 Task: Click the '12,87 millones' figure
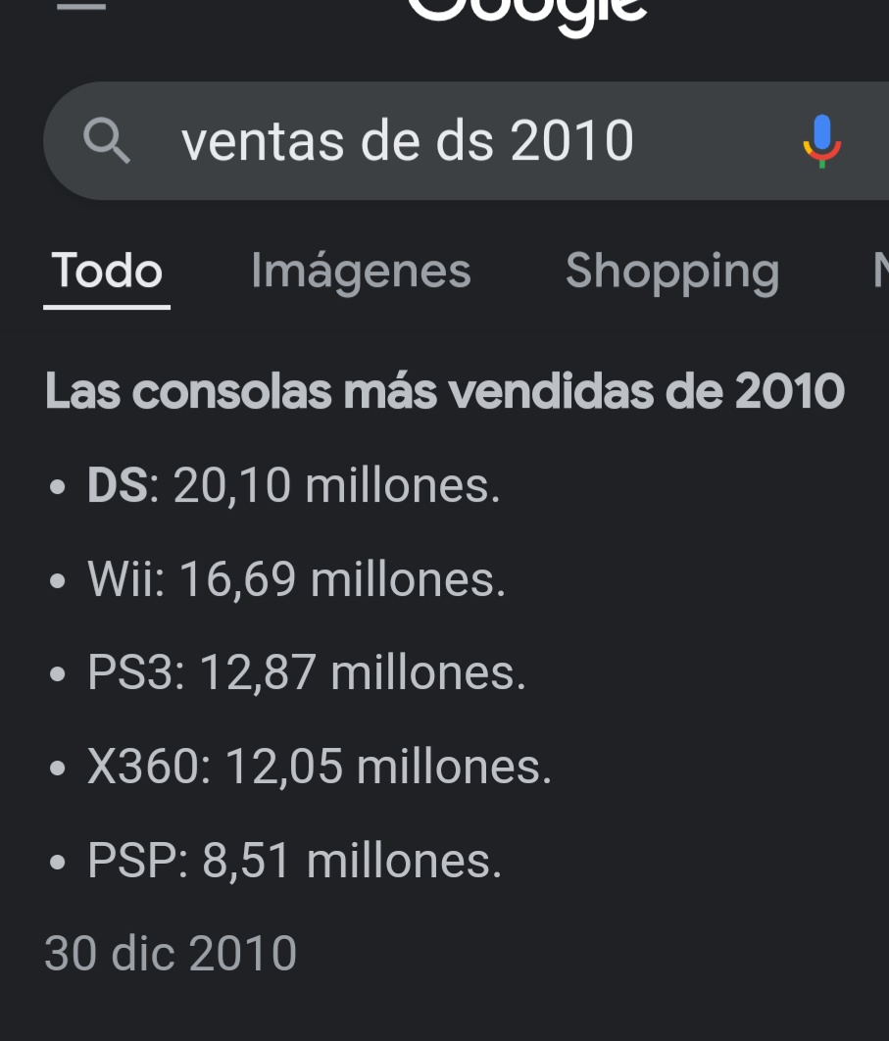(362, 673)
